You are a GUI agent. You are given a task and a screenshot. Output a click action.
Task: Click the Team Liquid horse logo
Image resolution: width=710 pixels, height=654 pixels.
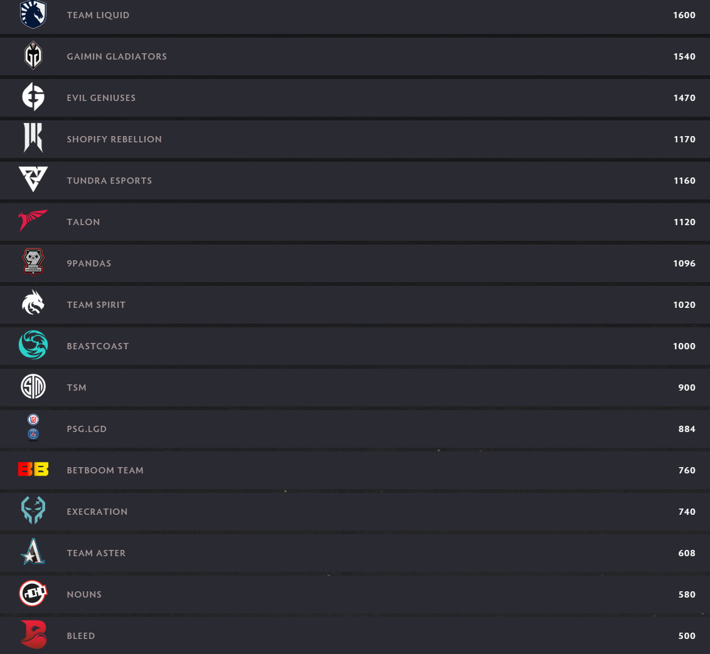point(33,14)
